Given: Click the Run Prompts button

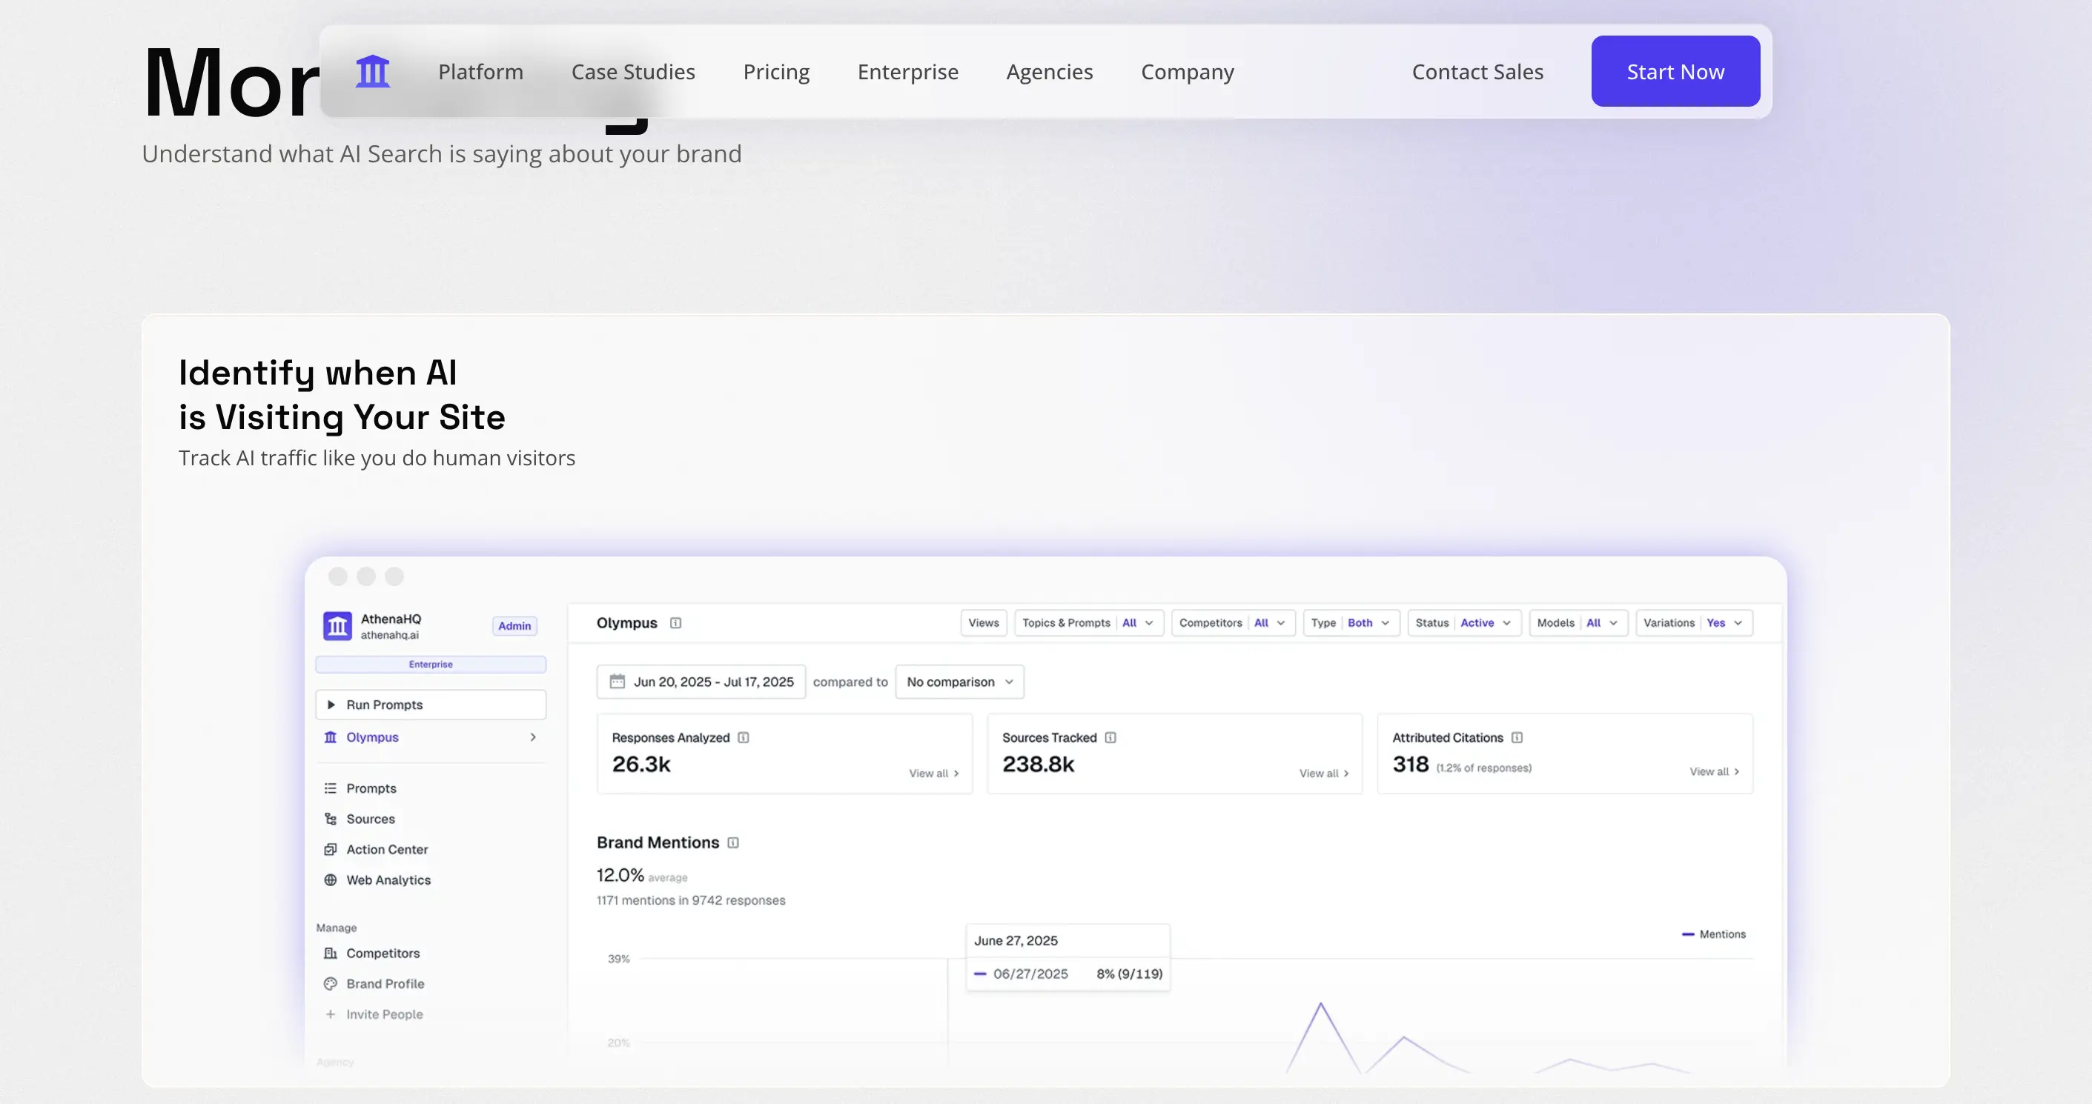Looking at the screenshot, I should tap(431, 705).
